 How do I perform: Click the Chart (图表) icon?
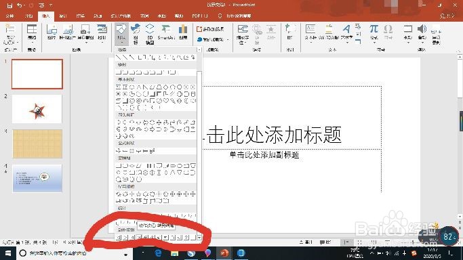coord(183,29)
